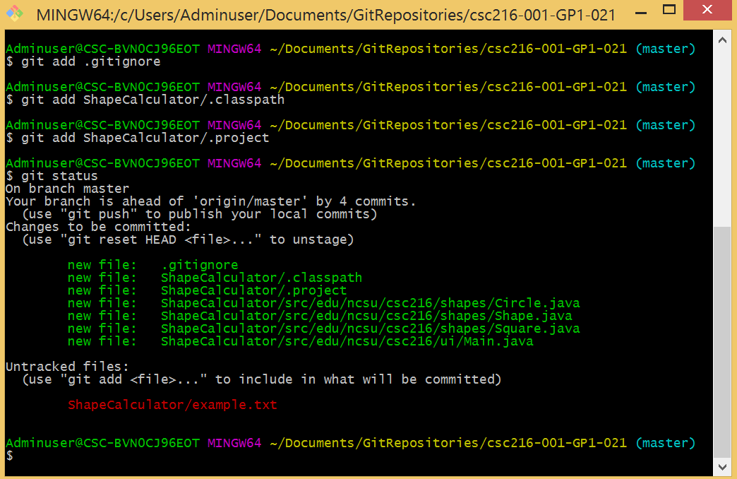Viewport: 737px width, 479px height.
Task: Select the ShapeCalculator/.classpath file entry
Action: click(261, 277)
